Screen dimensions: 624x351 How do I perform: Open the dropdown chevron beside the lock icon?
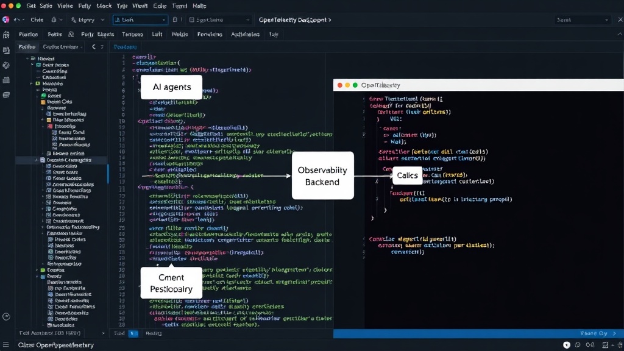point(61,19)
